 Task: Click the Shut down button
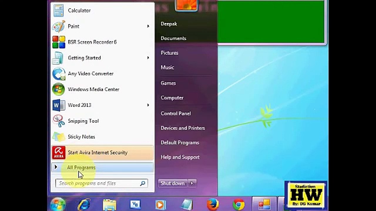tap(173, 183)
